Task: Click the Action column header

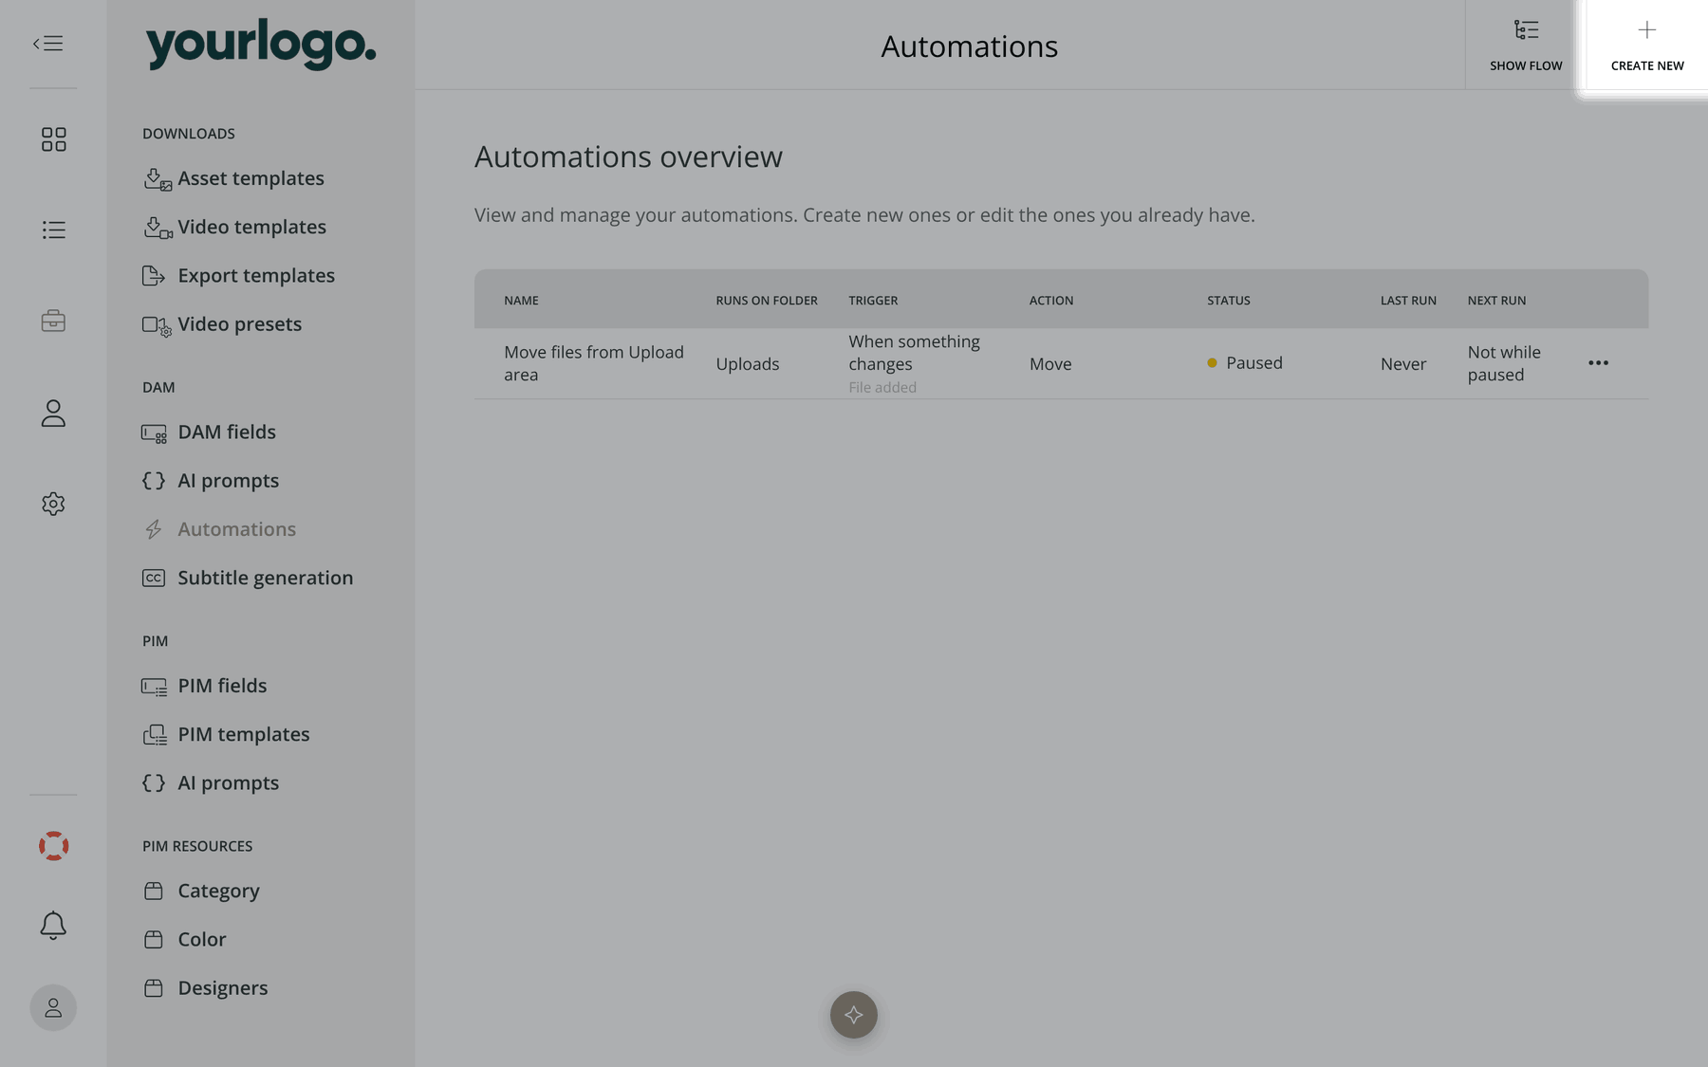Action: point(1051,301)
